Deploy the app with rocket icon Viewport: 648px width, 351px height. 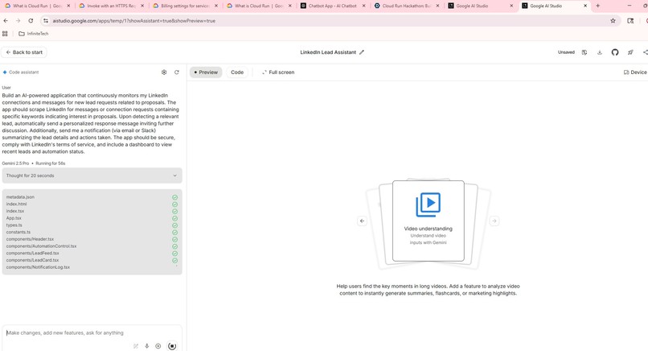click(630, 52)
